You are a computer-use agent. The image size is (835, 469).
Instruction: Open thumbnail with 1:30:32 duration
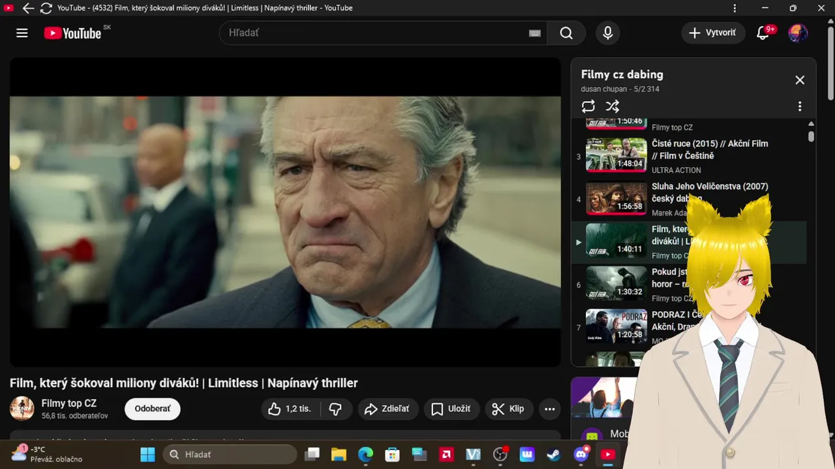tap(616, 283)
